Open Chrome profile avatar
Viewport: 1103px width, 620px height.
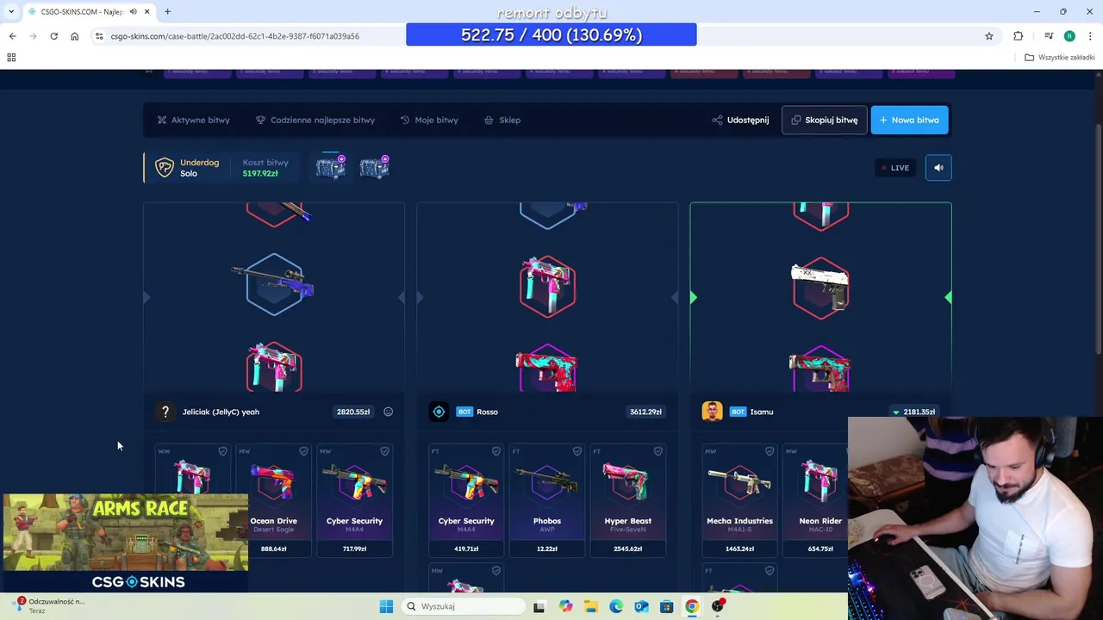point(1069,36)
